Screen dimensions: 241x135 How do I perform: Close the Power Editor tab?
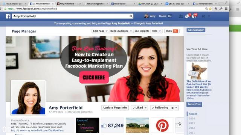tap(134, 4)
